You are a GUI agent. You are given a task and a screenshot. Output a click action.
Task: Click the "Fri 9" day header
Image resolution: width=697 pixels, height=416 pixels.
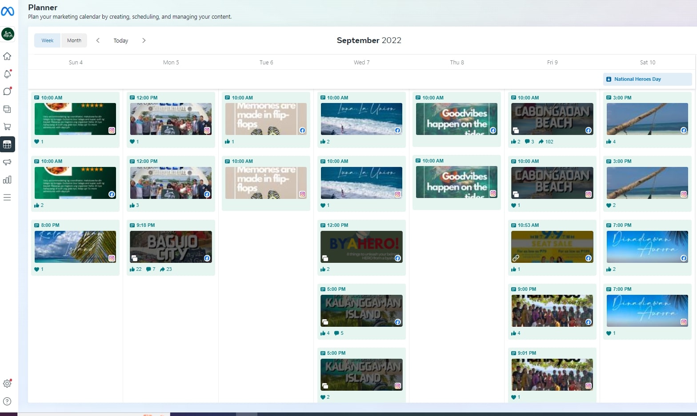tap(552, 63)
